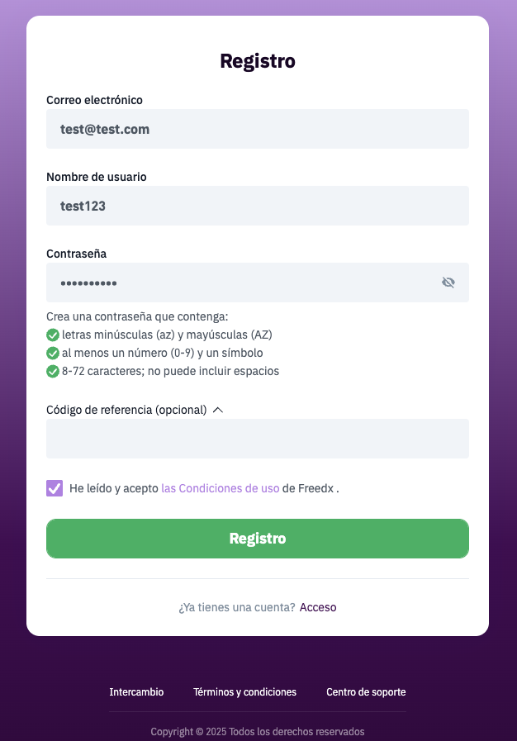The width and height of the screenshot is (517, 741).
Task: Open 'Centro de soporte' footer link
Action: tap(366, 692)
